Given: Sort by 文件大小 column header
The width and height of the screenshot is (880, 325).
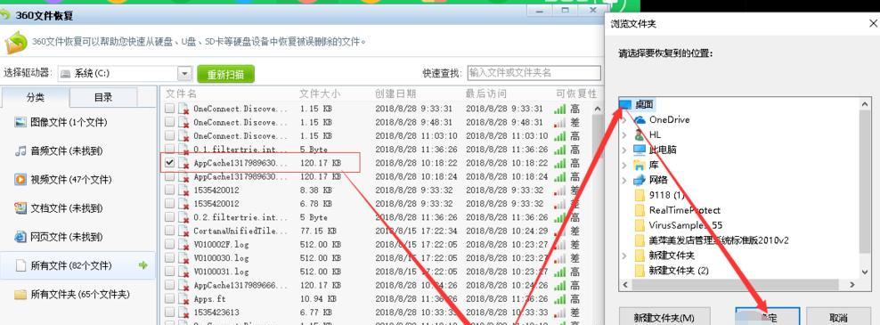Looking at the screenshot, I should (320, 93).
